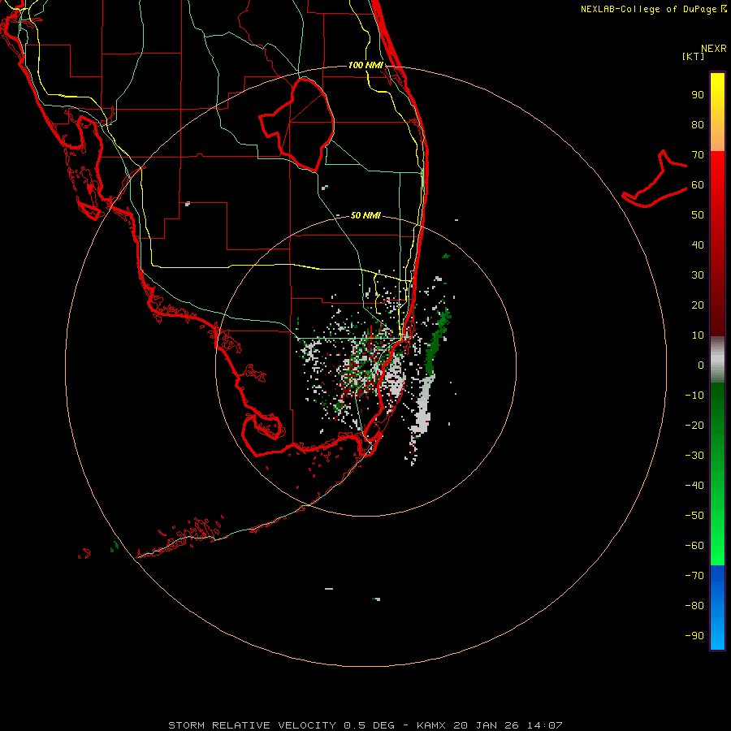Click the positive 50 scale value
This screenshot has width=731, height=731.
(x=698, y=215)
